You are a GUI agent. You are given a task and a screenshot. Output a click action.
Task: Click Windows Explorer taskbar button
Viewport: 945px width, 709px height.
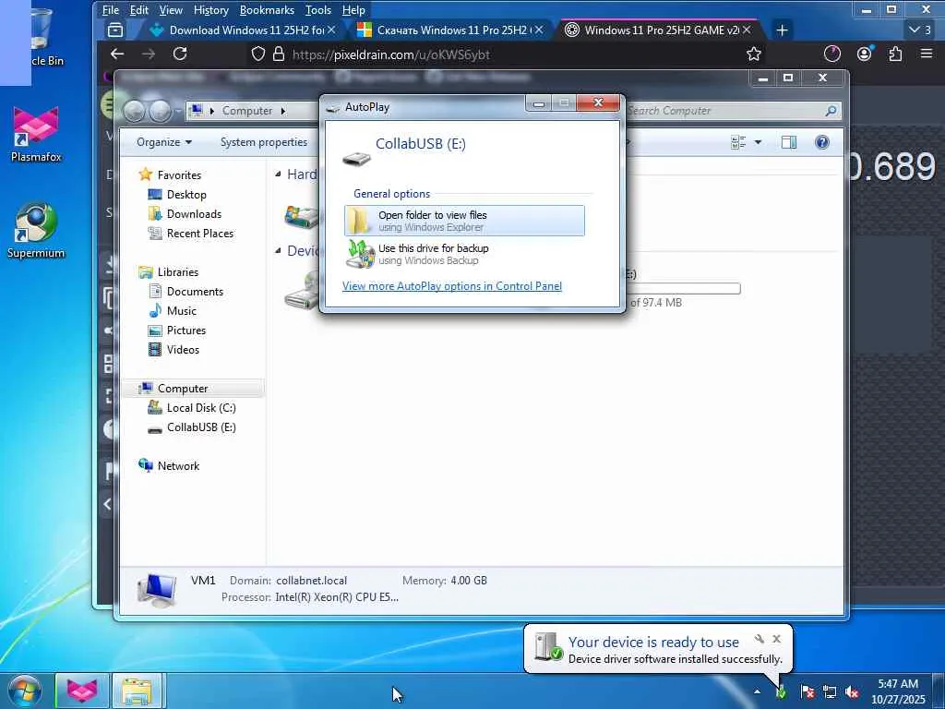coord(138,691)
